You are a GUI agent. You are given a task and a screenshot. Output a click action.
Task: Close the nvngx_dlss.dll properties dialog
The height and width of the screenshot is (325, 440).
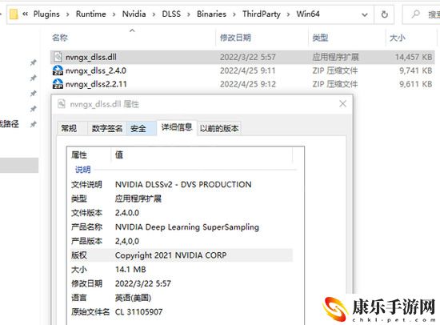point(342,104)
